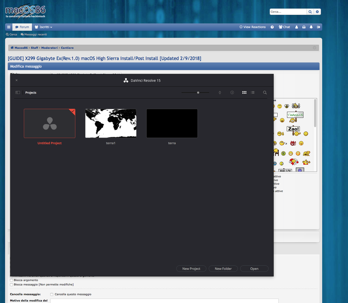The width and height of the screenshot is (348, 303).
Task: Click the search magnifier button
Action: (x=310, y=12)
